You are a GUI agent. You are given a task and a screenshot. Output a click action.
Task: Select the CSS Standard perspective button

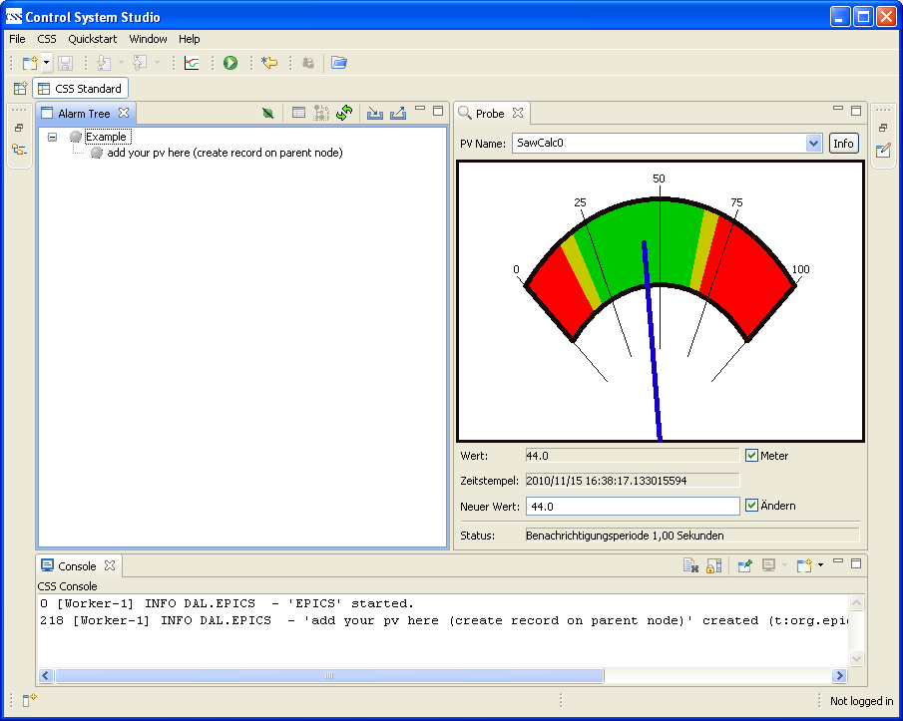tap(80, 89)
